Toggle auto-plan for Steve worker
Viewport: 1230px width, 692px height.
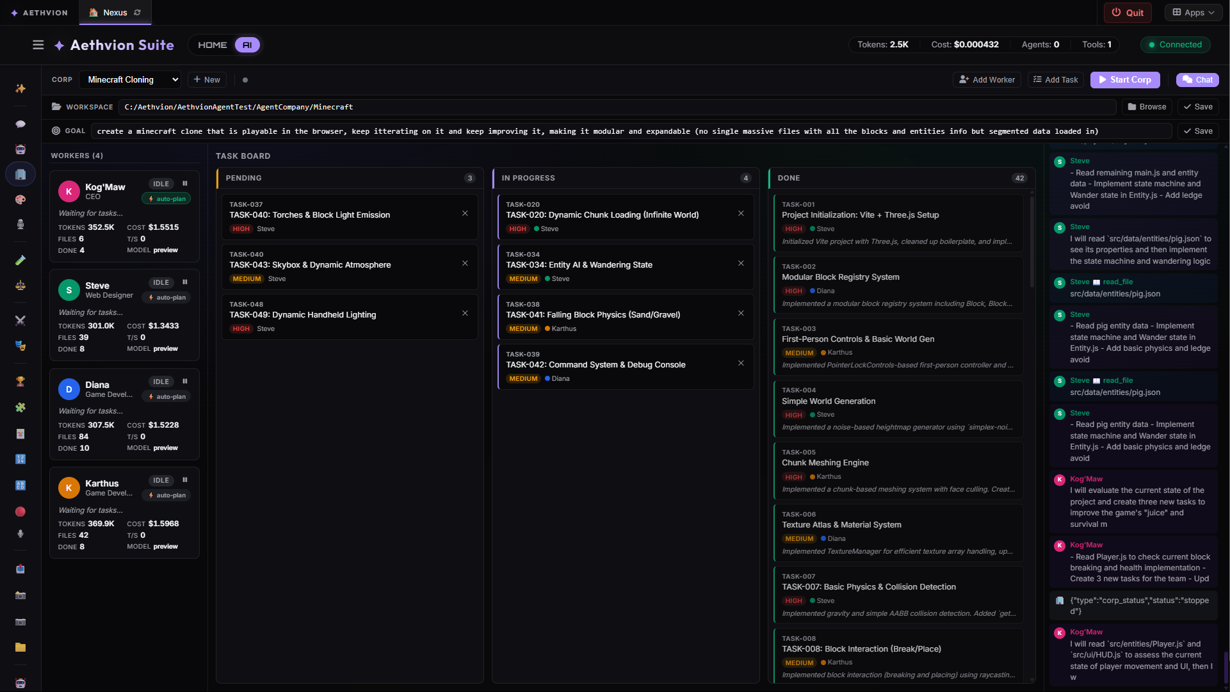coord(166,298)
